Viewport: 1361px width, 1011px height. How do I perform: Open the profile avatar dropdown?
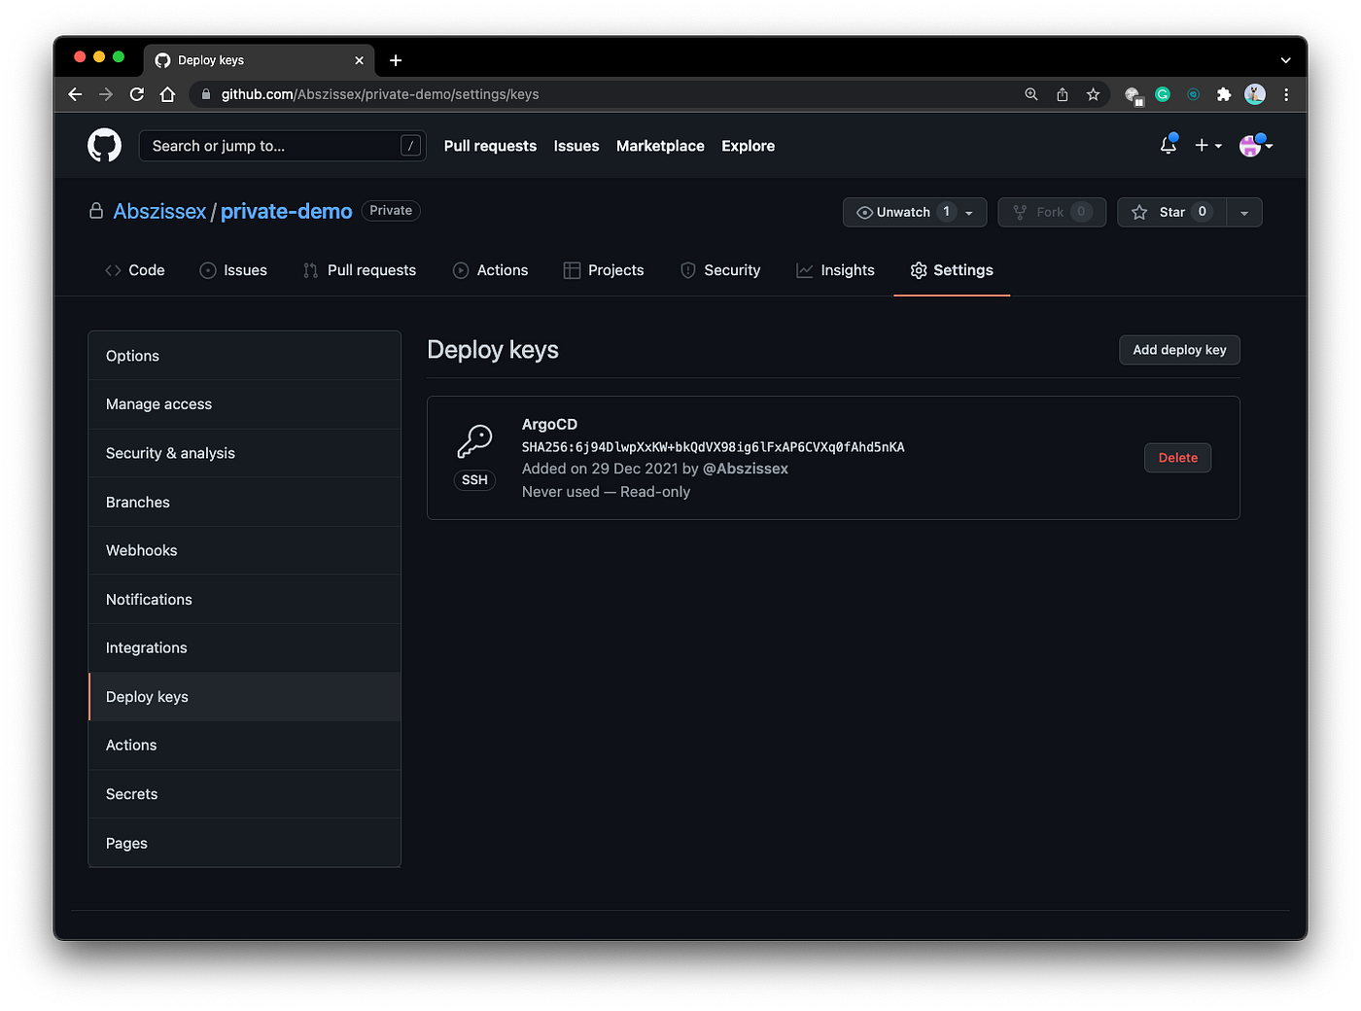[x=1252, y=145]
